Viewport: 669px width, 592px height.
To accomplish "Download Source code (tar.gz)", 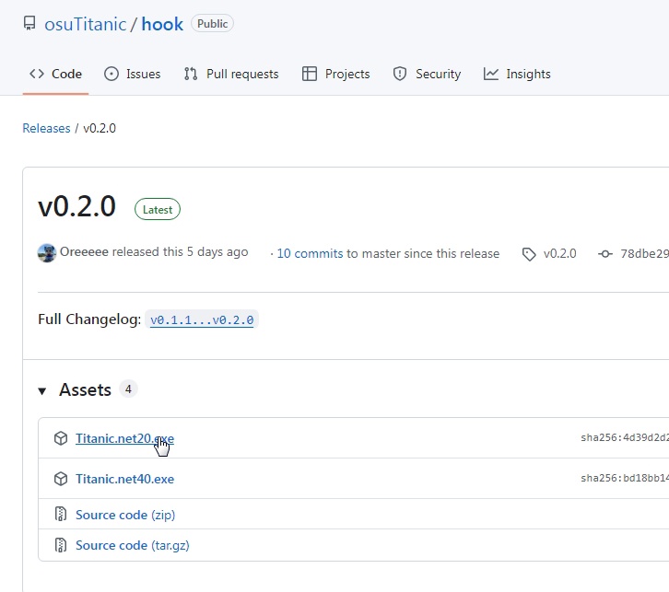I will click(133, 545).
